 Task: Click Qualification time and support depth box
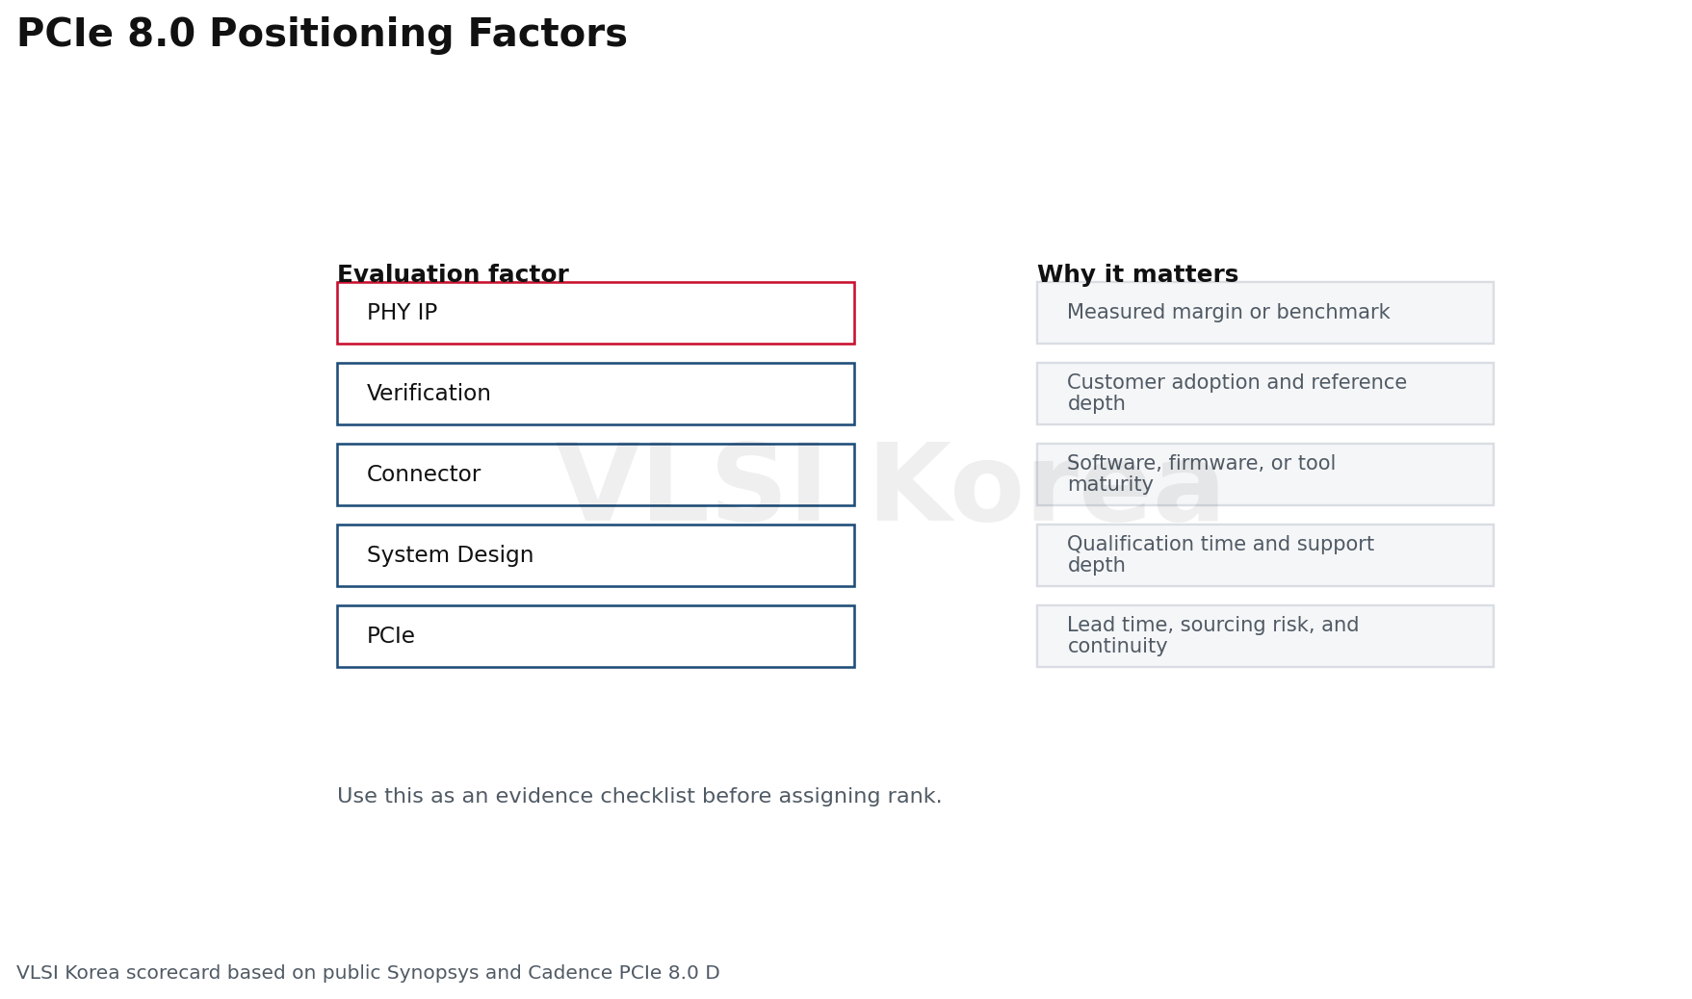coord(1264,555)
